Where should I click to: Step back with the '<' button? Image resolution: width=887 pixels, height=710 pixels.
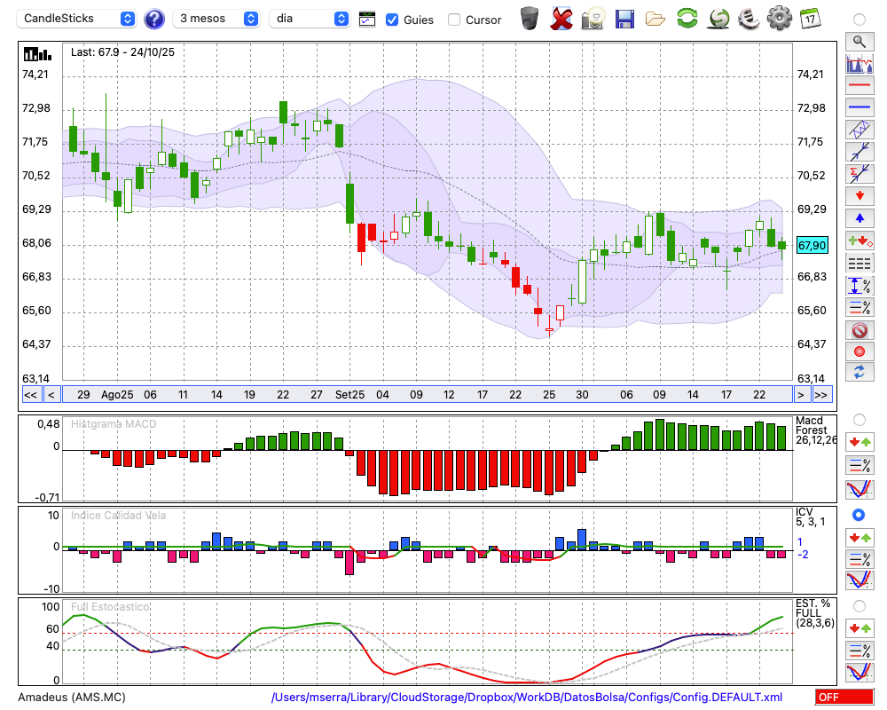pyautogui.click(x=51, y=395)
